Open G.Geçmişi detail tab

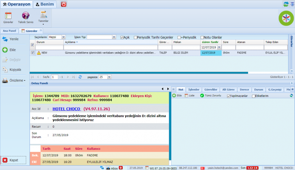tap(275, 89)
